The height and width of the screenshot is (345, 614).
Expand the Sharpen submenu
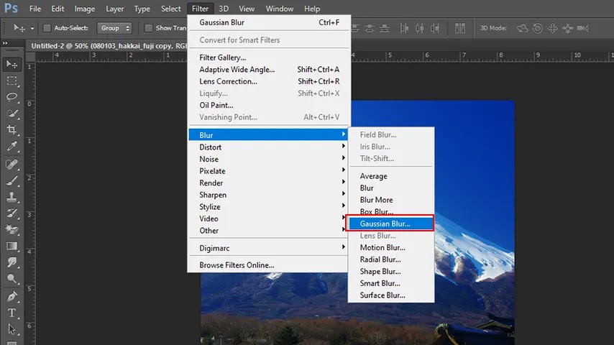point(268,195)
